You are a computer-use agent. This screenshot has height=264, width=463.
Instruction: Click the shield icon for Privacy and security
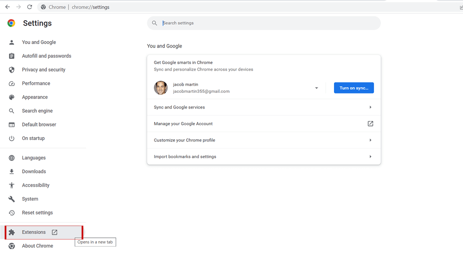[12, 70]
